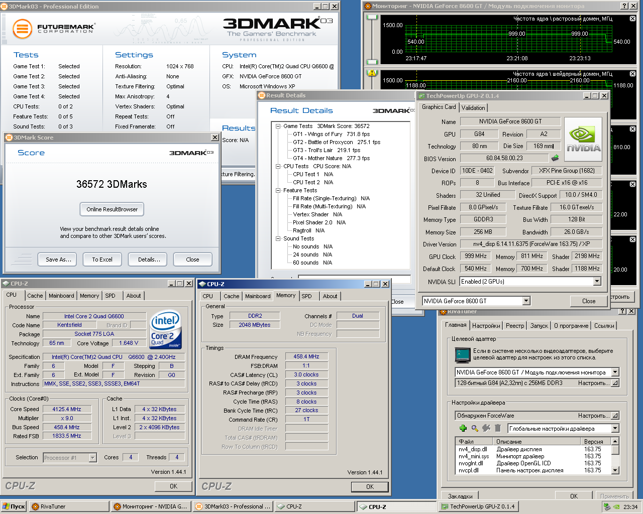Image resolution: width=643 pixels, height=514 pixels.
Task: Click Настроить arrow on Обнаружен ForceWare row
Action: point(615,415)
